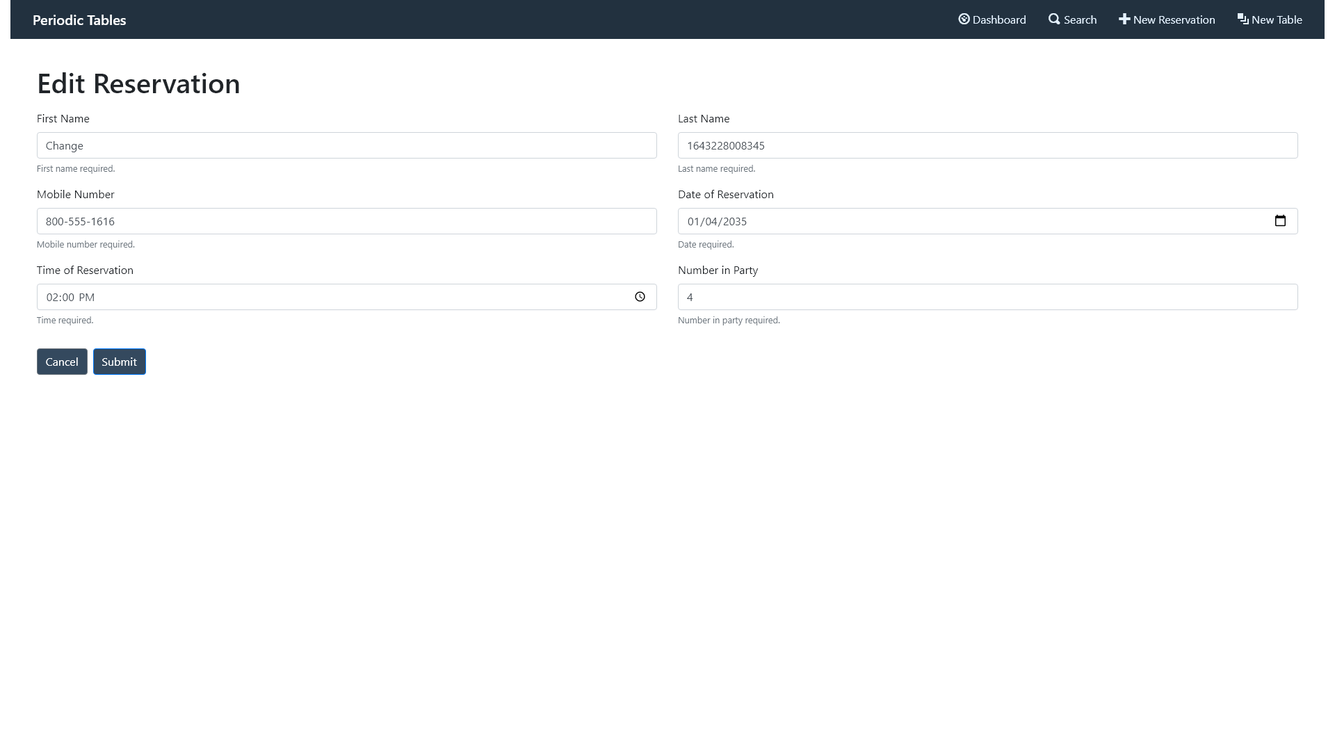The width and height of the screenshot is (1335, 751).
Task: Open the New Table nav link
Action: (x=1270, y=19)
